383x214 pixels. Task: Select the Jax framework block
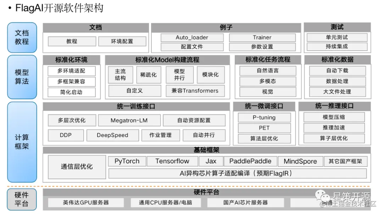pos(211,161)
